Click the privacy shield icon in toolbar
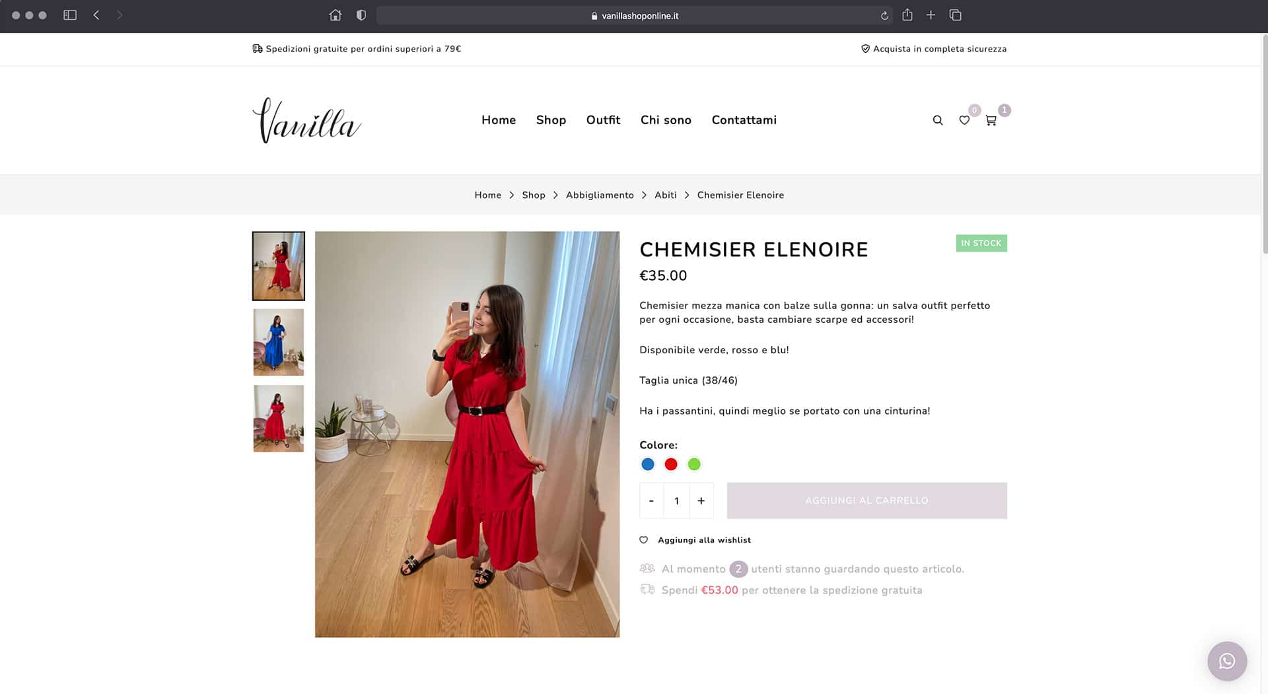The height and width of the screenshot is (694, 1268). click(x=361, y=15)
